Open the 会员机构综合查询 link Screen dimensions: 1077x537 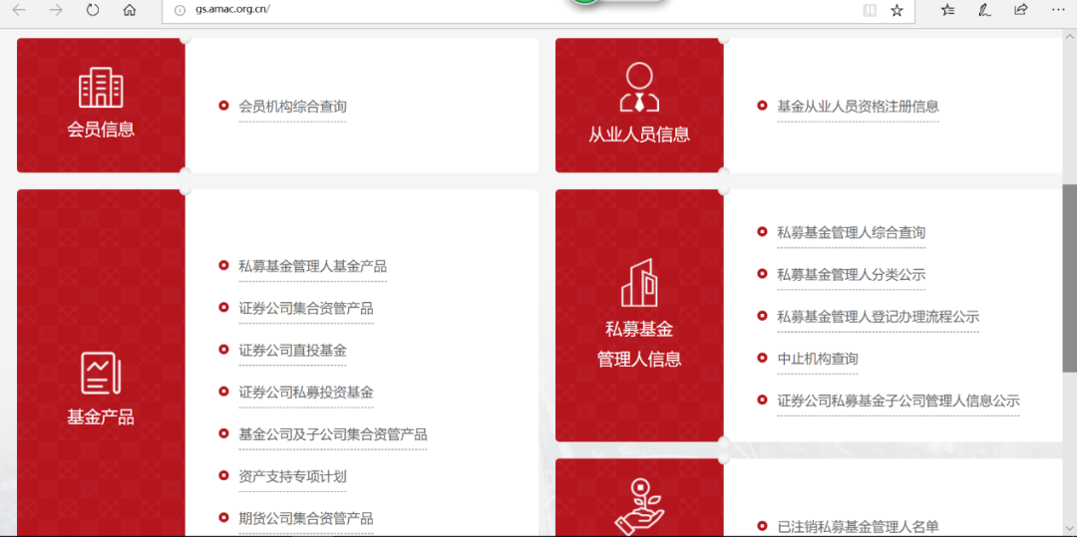pos(292,107)
